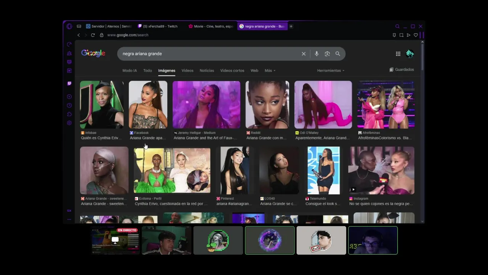The height and width of the screenshot is (275, 488).
Task: Open Google account avatar
Action: click(410, 54)
